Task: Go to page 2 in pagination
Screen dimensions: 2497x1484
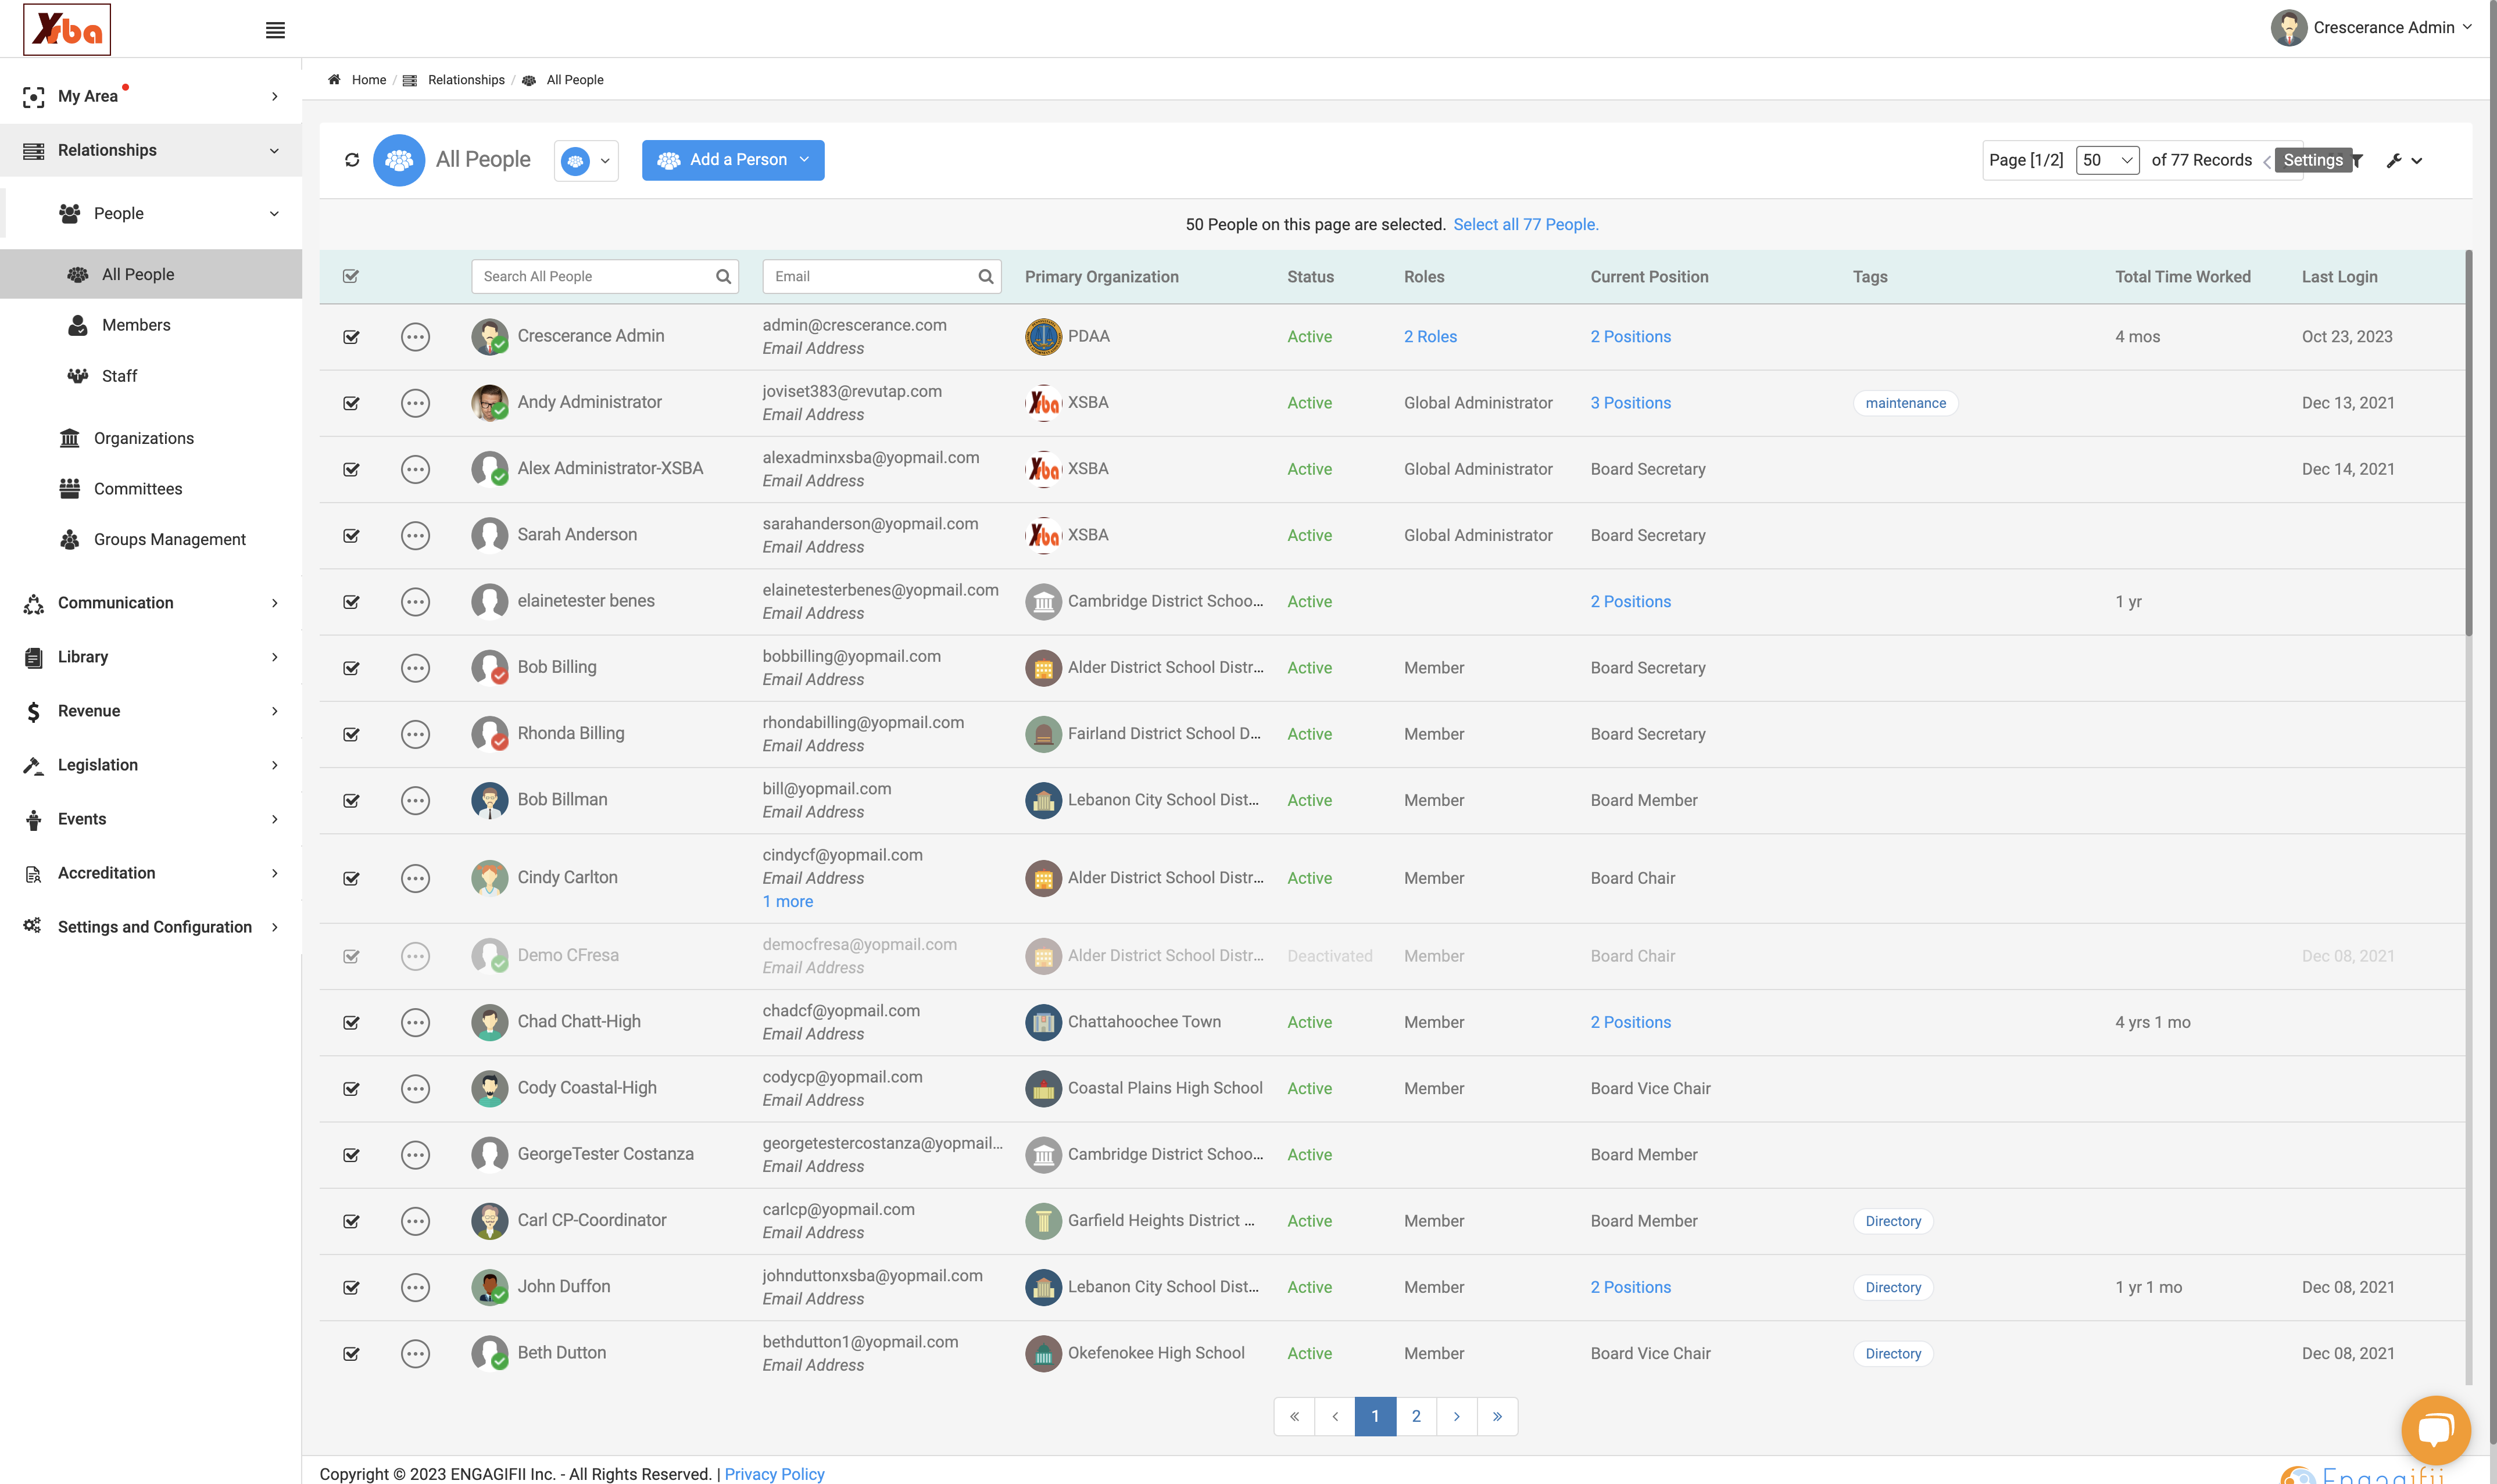Action: (x=1416, y=1416)
